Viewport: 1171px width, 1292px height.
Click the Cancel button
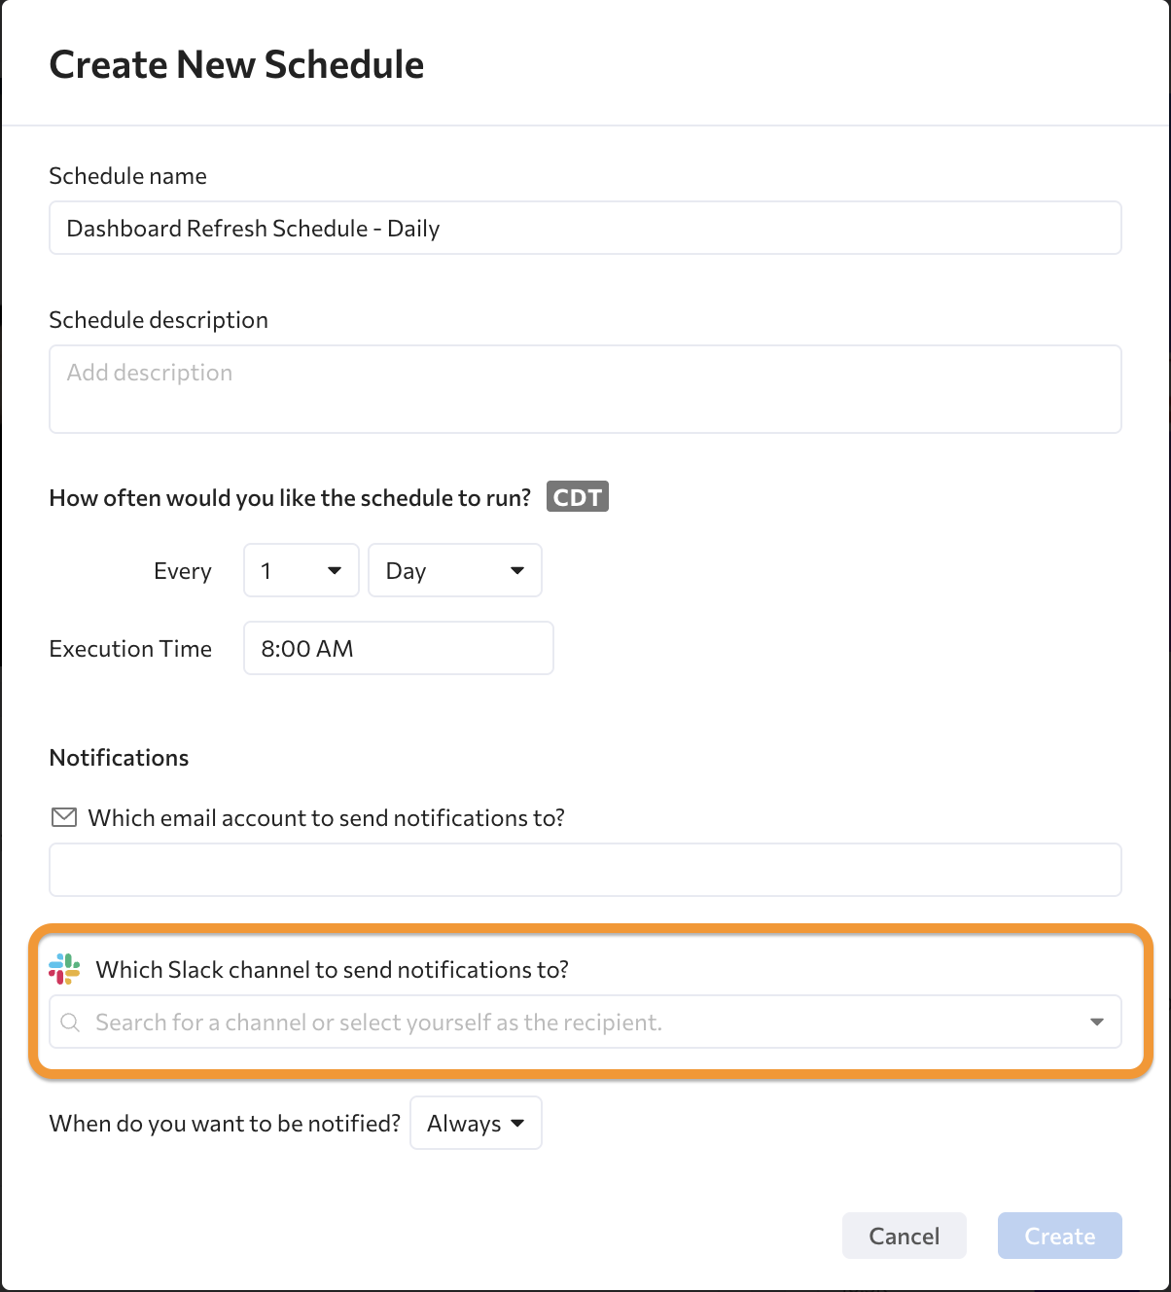pos(905,1236)
